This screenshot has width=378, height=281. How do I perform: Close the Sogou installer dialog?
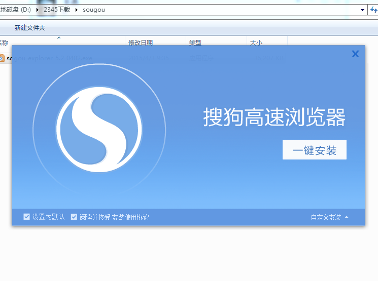tap(355, 54)
